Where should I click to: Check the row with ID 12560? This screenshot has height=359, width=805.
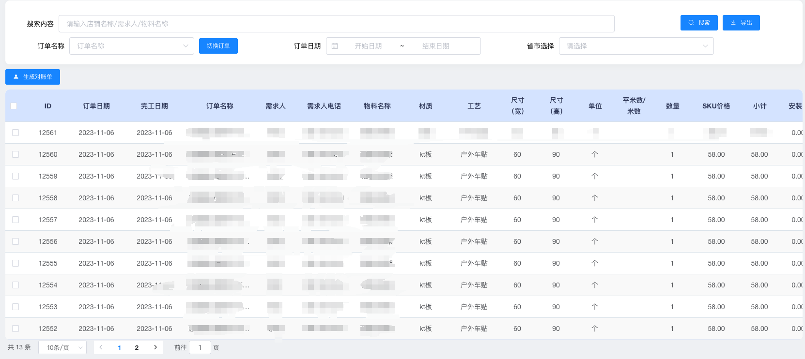pos(15,154)
